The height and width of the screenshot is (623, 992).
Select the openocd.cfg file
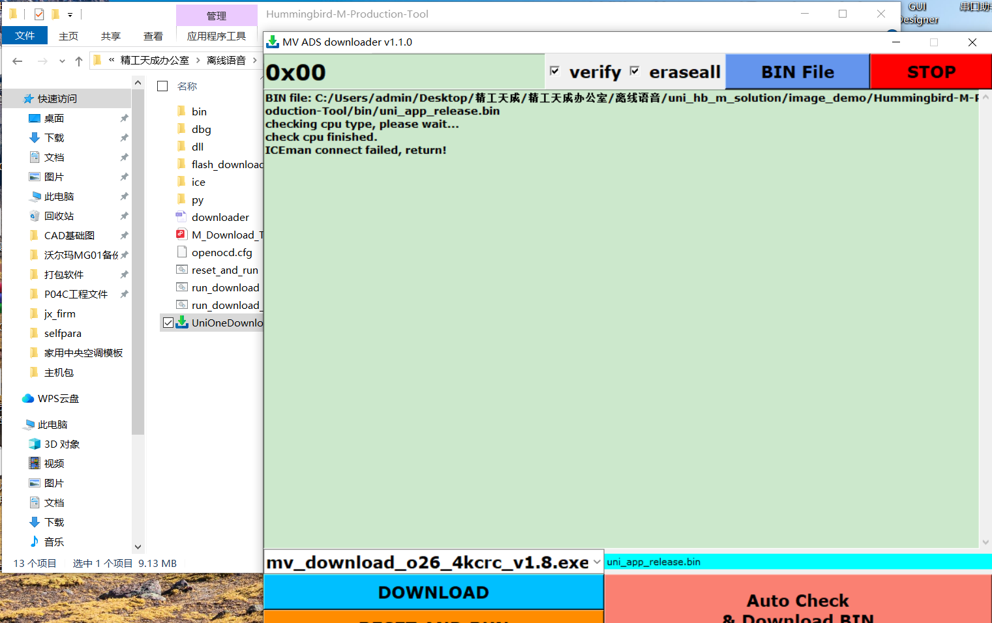click(x=221, y=252)
